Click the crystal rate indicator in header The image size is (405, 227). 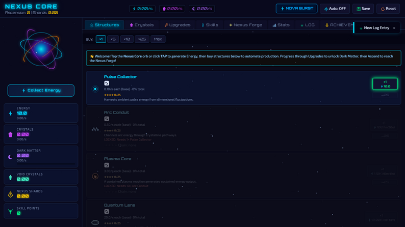coord(172,9)
